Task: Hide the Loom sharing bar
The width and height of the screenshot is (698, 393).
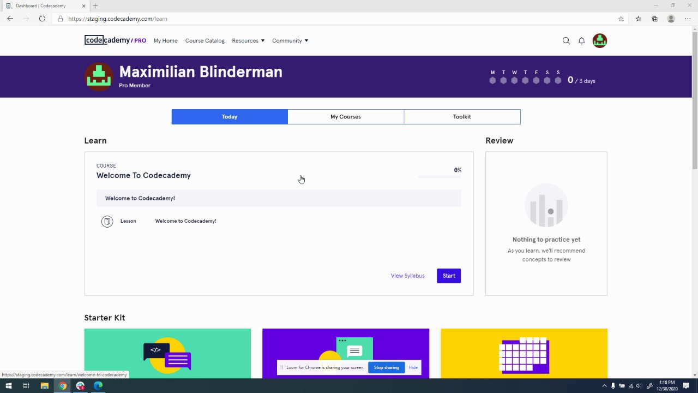Action: (x=413, y=367)
